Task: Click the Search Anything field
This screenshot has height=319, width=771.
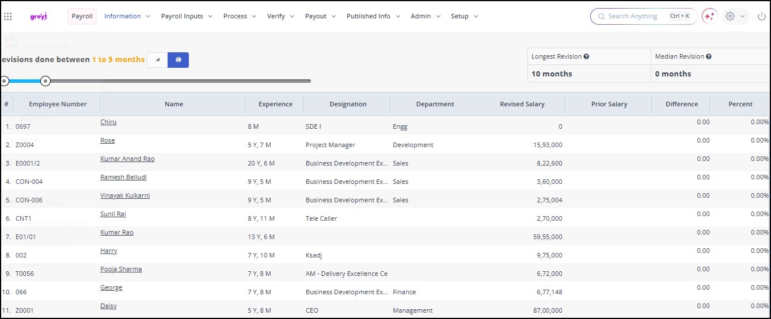Action: coord(633,17)
